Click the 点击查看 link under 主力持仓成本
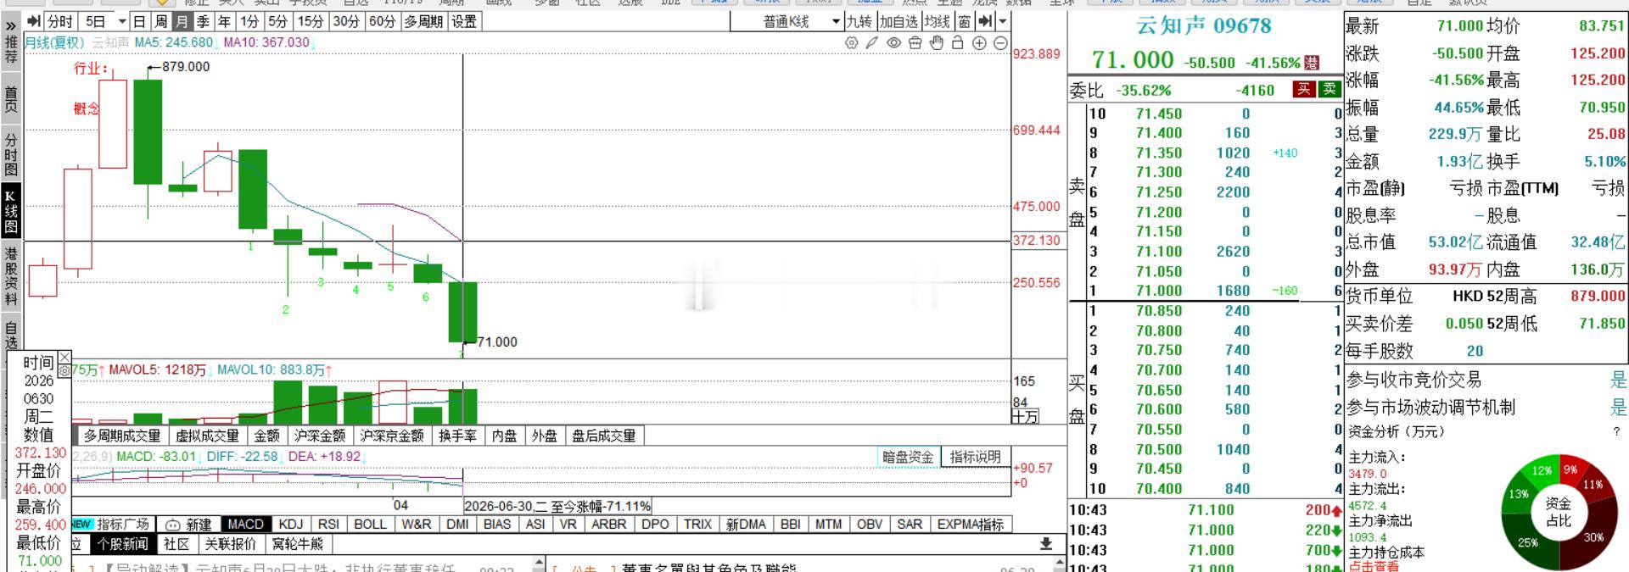 [x=1374, y=567]
